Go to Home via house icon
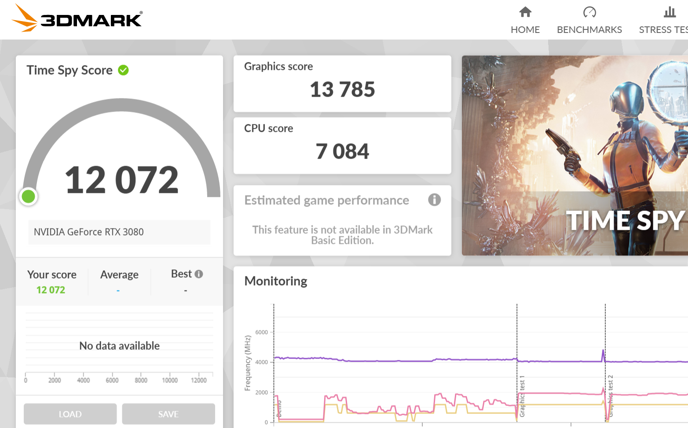688x428 pixels. click(x=525, y=12)
